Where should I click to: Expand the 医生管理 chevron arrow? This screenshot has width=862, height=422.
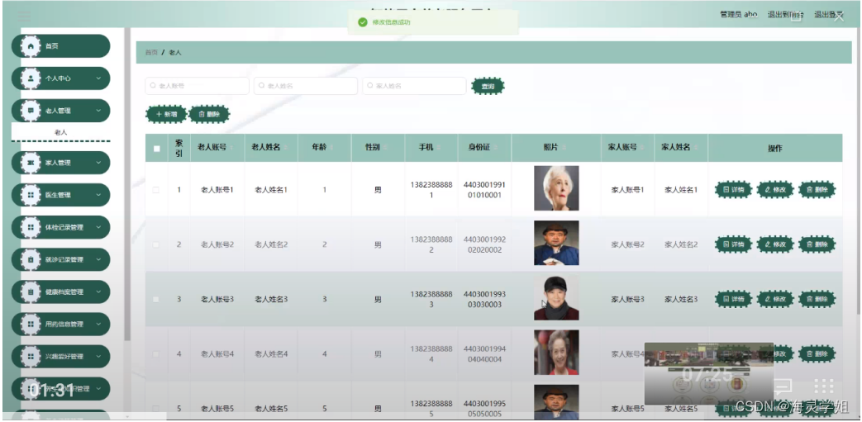point(98,195)
